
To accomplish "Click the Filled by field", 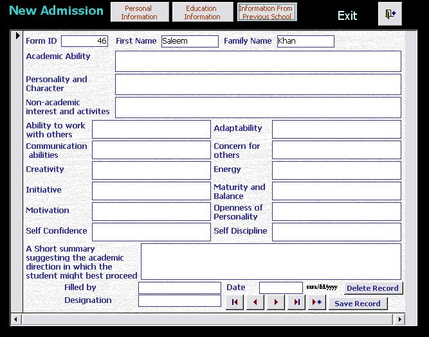I will tap(179, 288).
